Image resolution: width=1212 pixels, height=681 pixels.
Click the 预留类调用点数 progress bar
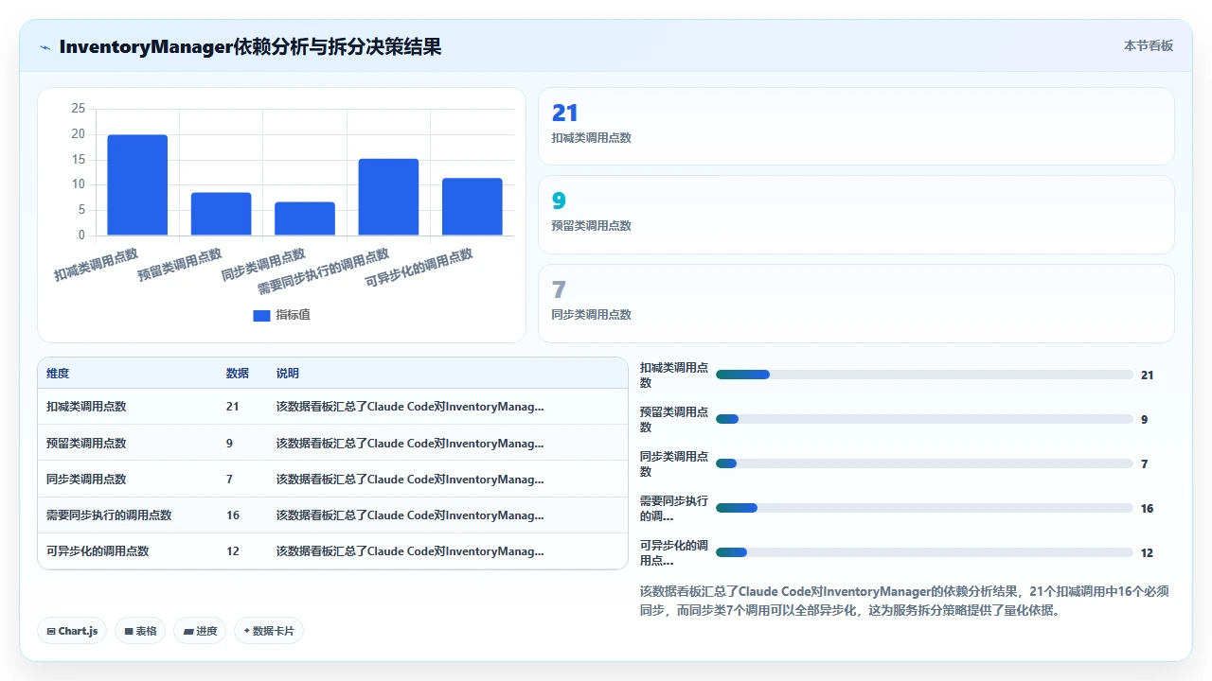pyautogui.click(x=924, y=419)
